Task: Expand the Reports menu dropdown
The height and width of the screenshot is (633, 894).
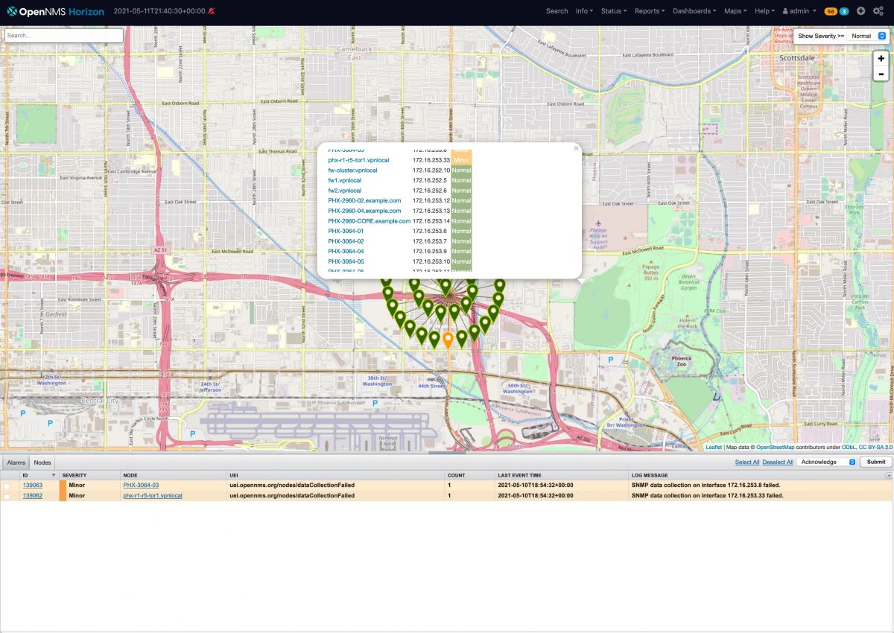Action: [647, 11]
